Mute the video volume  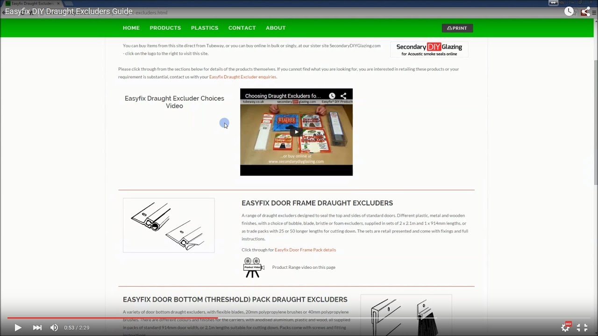coord(54,328)
